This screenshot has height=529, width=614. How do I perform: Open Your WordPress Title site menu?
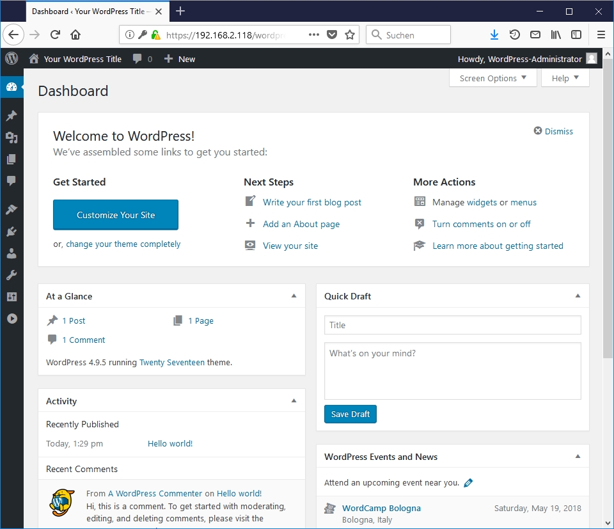75,59
